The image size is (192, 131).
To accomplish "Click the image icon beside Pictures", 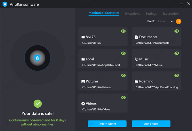I will coord(83,81).
